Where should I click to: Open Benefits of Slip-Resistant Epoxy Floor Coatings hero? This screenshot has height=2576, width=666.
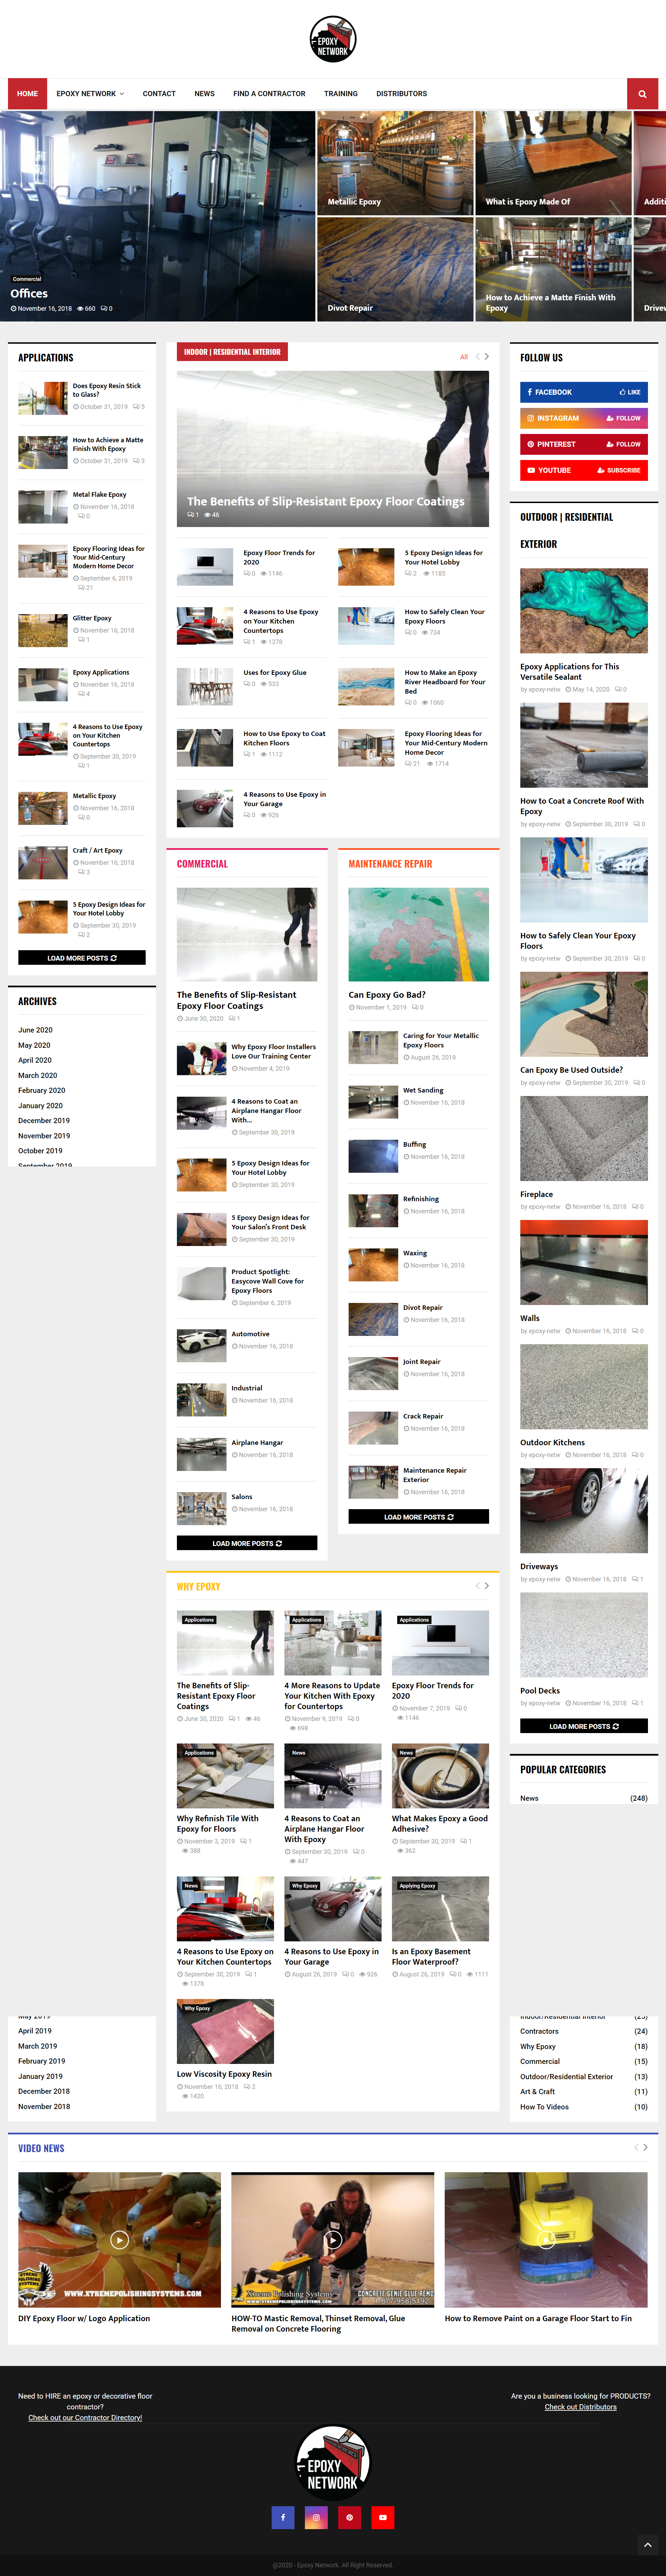(x=333, y=449)
